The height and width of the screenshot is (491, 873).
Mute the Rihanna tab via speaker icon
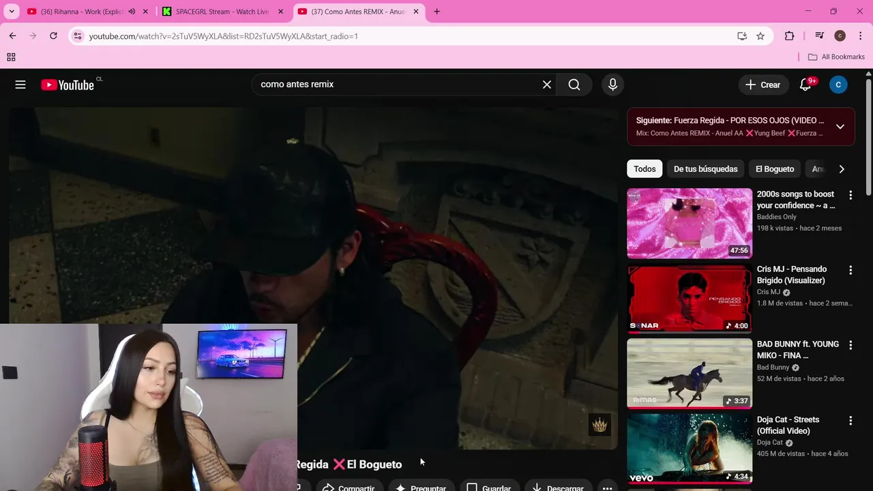tap(132, 12)
